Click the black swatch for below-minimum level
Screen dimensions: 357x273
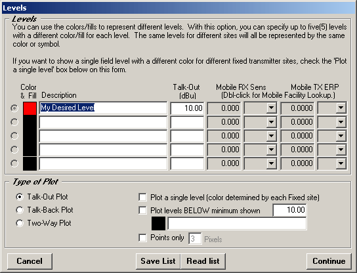158,223
